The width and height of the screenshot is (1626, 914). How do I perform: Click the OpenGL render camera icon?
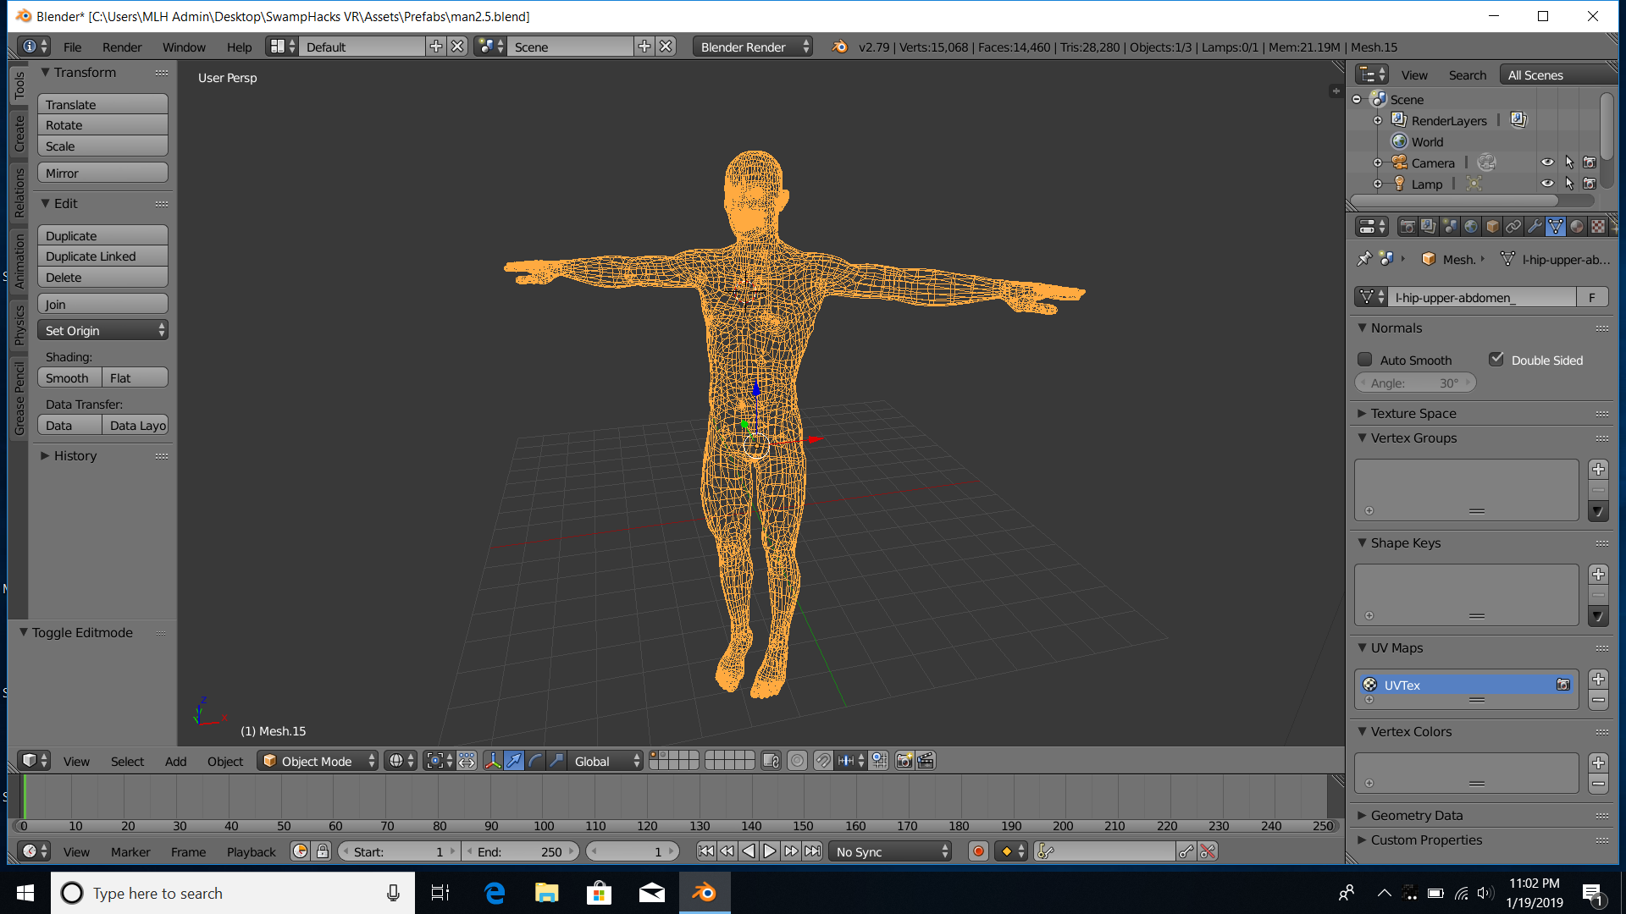(x=904, y=761)
